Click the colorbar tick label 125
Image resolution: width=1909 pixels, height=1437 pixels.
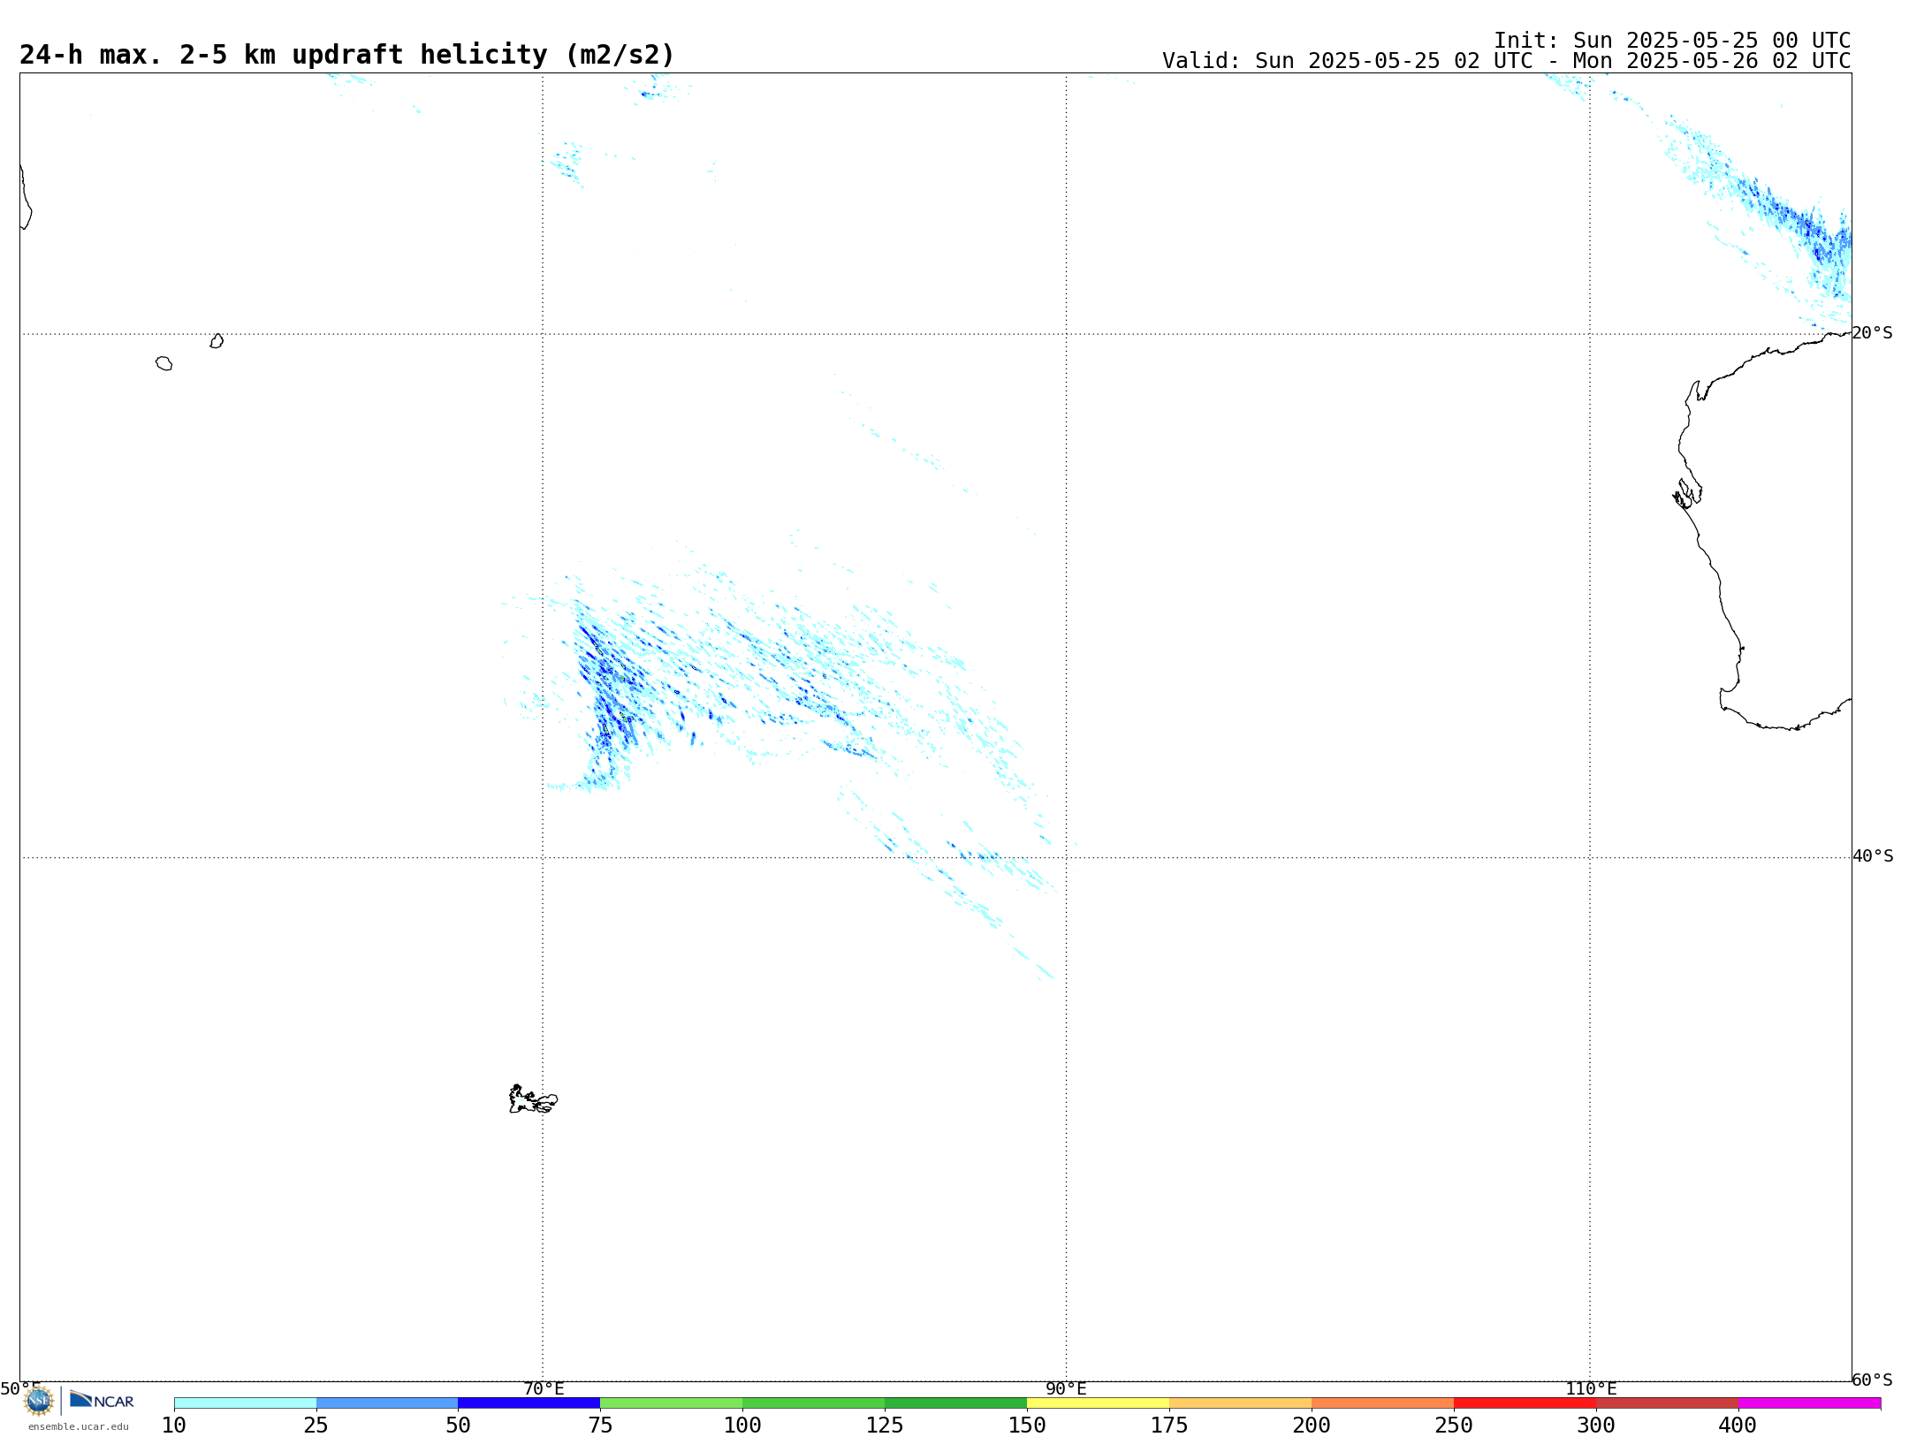[x=885, y=1425]
